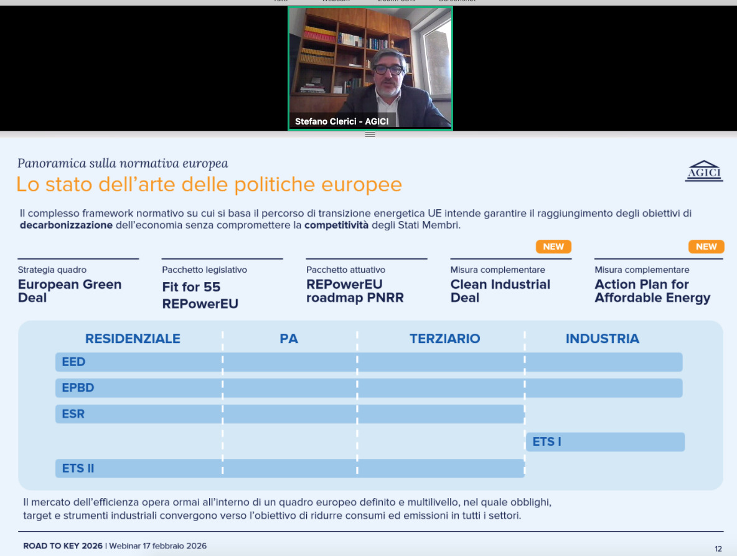737x556 pixels.
Task: Click the 'REPowerEU roadmap PNRR' heading
Action: tap(355, 291)
